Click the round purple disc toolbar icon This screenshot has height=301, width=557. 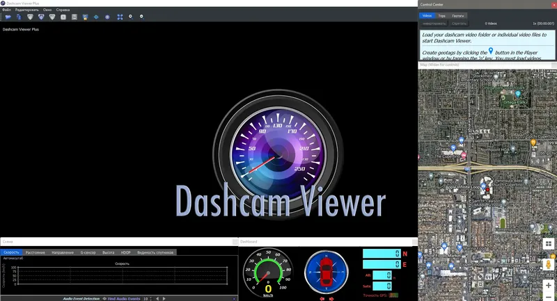[107, 17]
